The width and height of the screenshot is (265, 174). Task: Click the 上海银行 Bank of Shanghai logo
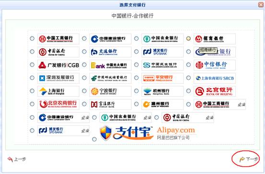(58, 91)
